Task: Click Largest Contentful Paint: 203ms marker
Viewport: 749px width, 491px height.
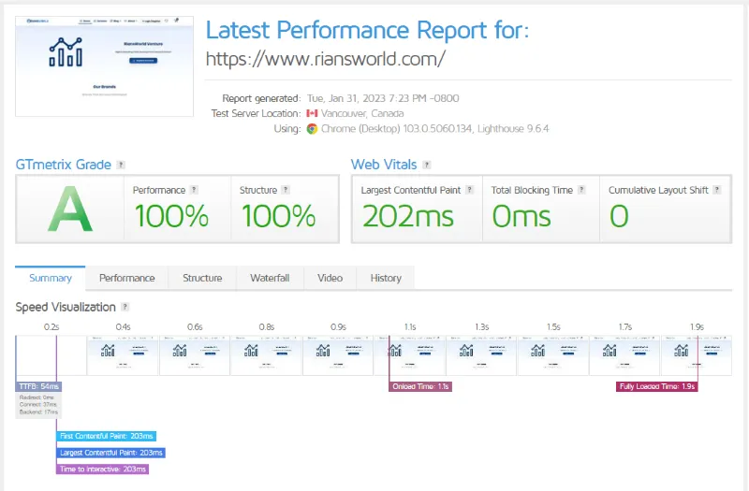Action: click(x=110, y=453)
